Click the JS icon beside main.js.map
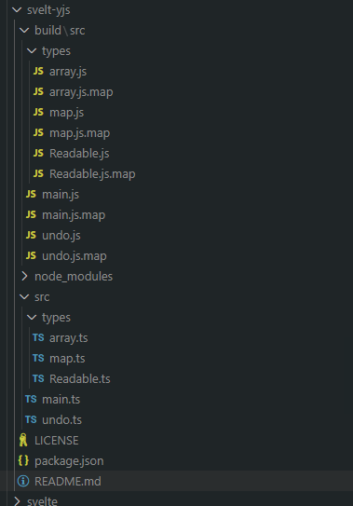The width and height of the screenshot is (353, 506). (31, 214)
